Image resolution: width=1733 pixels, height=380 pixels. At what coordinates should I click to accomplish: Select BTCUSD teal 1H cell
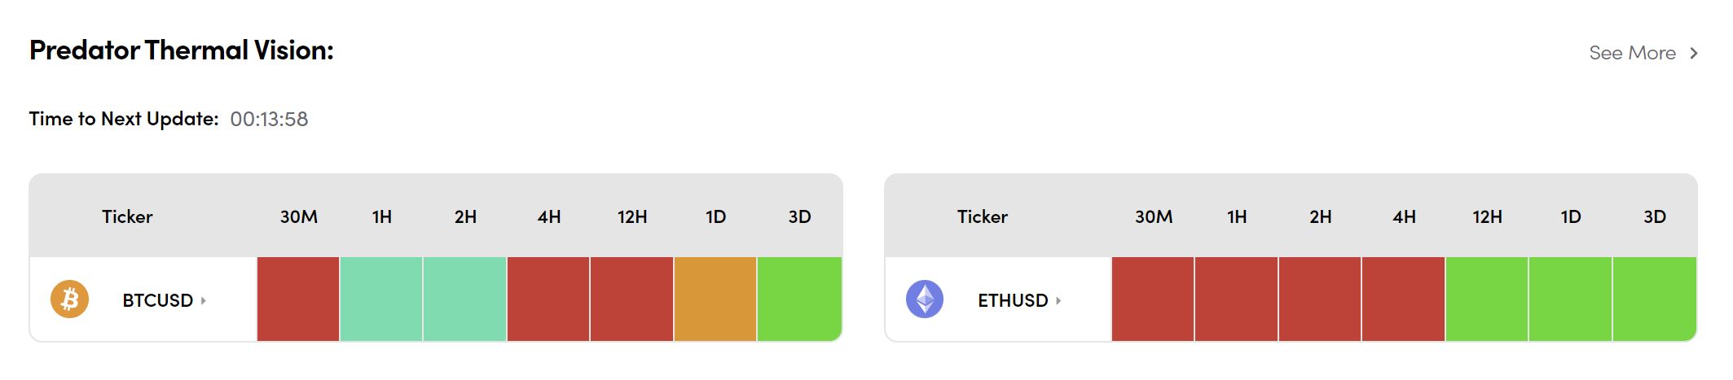381,299
